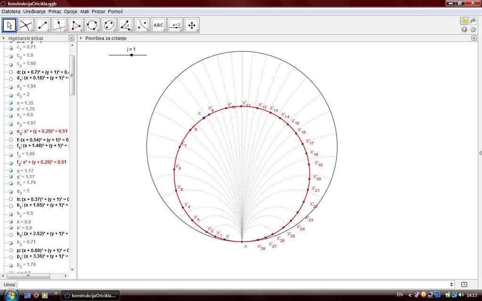The image size is (482, 301).
Task: Select the Polygon tool
Action: (x=76, y=25)
